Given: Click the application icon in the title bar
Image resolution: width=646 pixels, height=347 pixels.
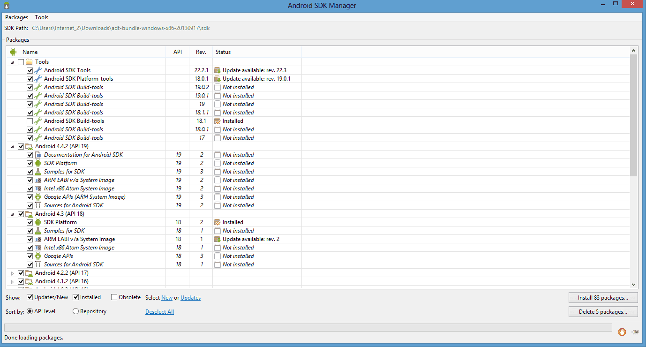Looking at the screenshot, I should tap(7, 6).
